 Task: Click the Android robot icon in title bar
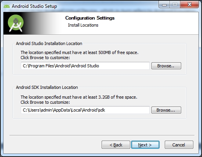pos(7,6)
